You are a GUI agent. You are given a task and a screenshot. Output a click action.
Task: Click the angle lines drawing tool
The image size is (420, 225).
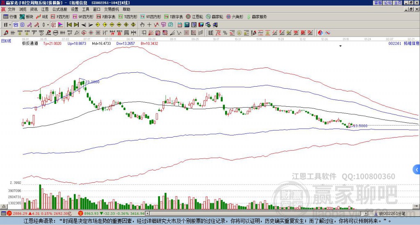coord(172,33)
